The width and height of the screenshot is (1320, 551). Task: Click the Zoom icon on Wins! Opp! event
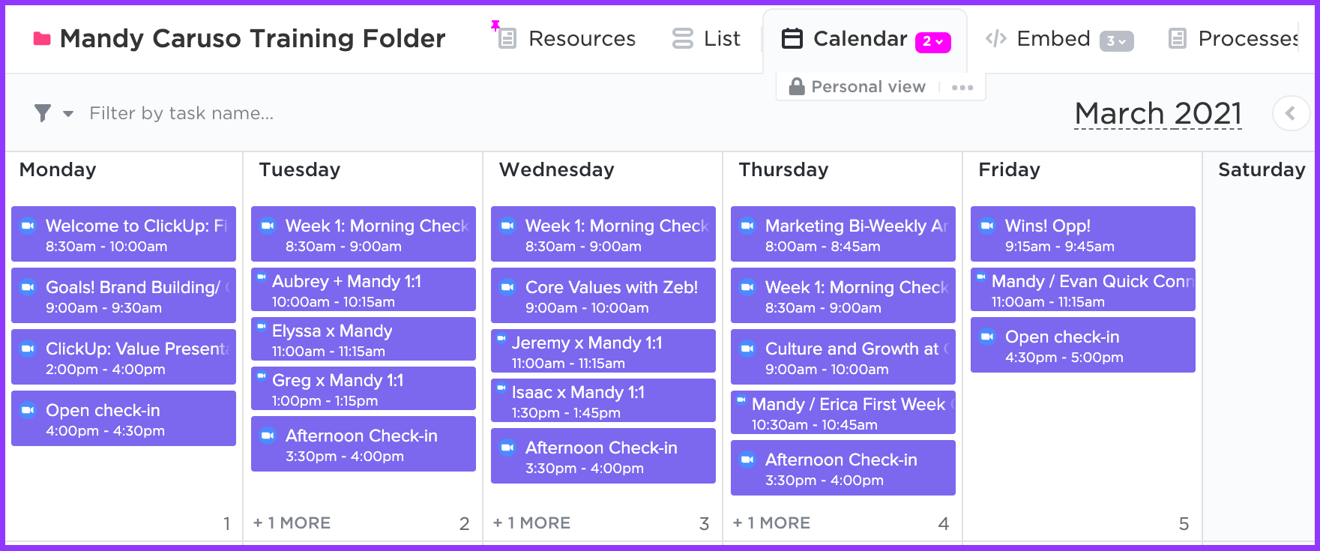pyautogui.click(x=988, y=226)
